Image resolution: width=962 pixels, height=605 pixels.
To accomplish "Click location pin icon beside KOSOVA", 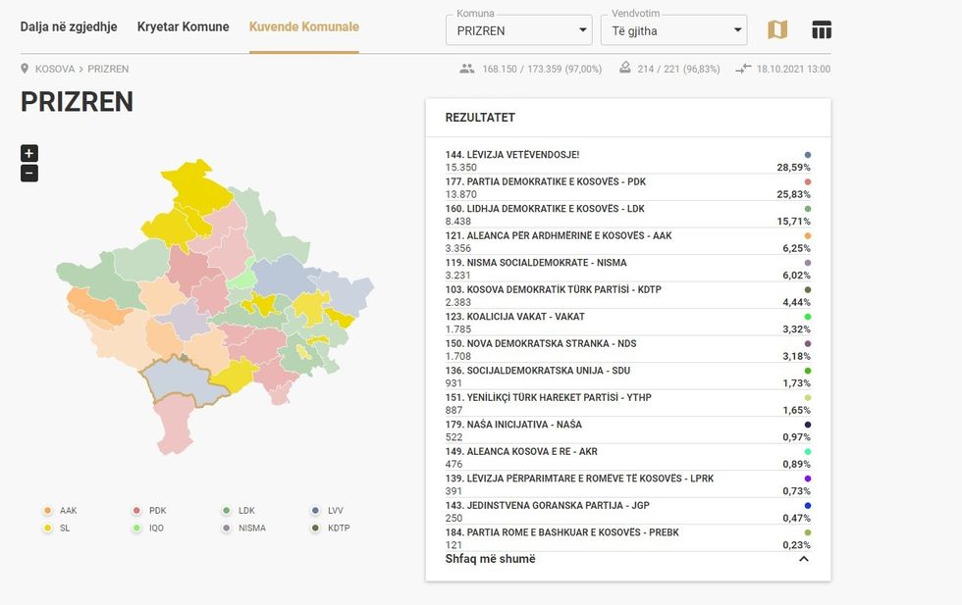I will coord(26,69).
